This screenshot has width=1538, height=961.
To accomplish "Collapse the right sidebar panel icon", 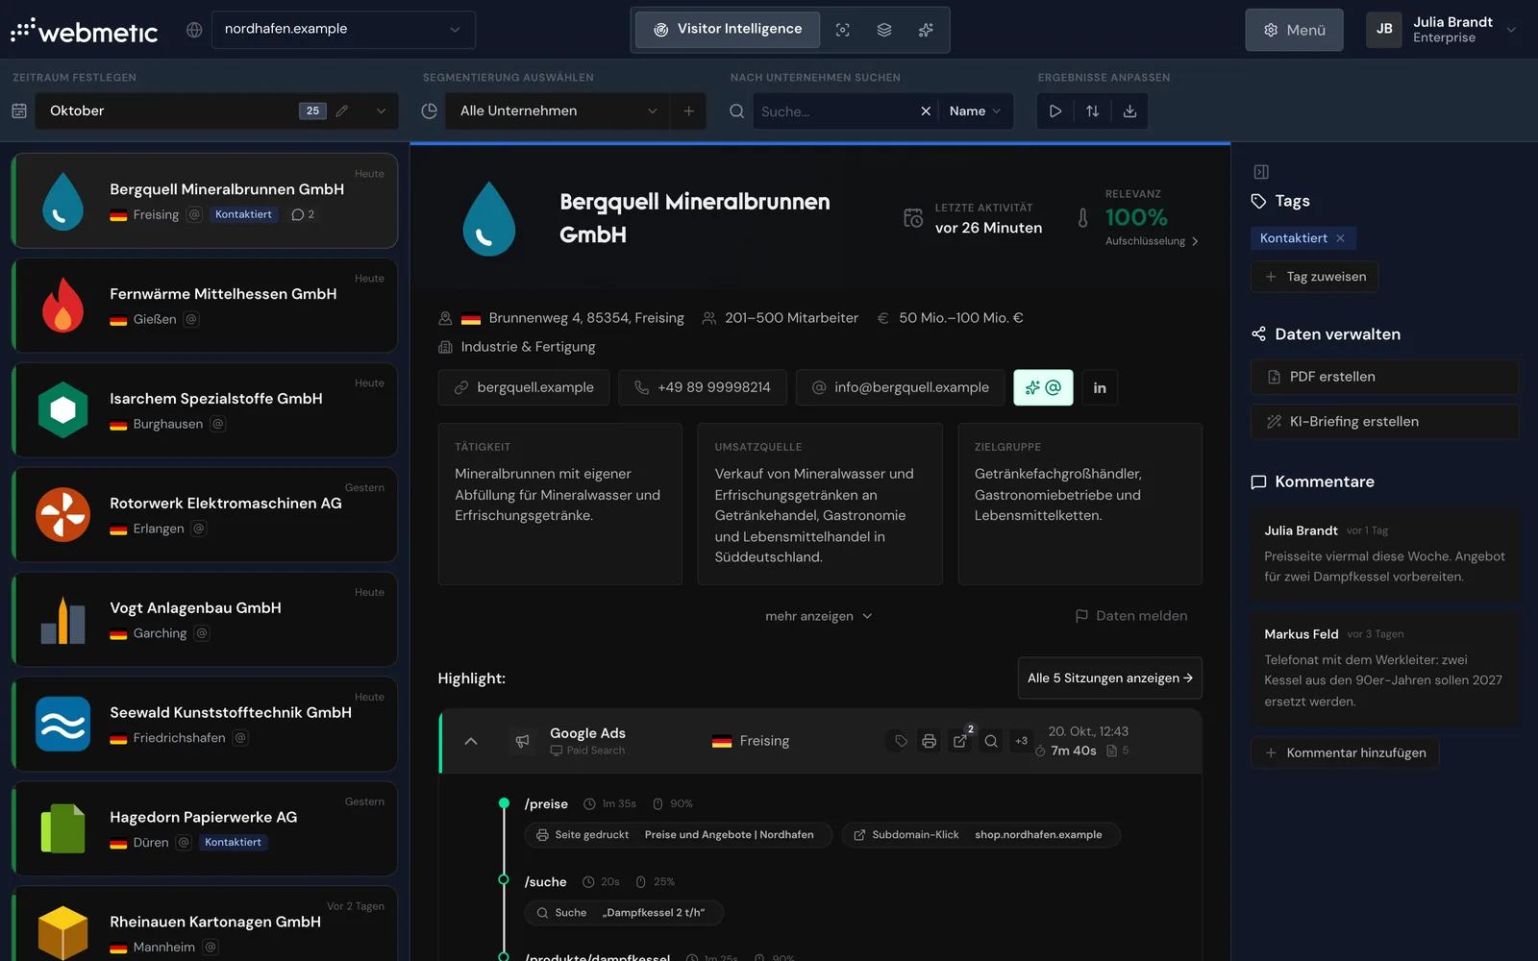I will point(1261,172).
